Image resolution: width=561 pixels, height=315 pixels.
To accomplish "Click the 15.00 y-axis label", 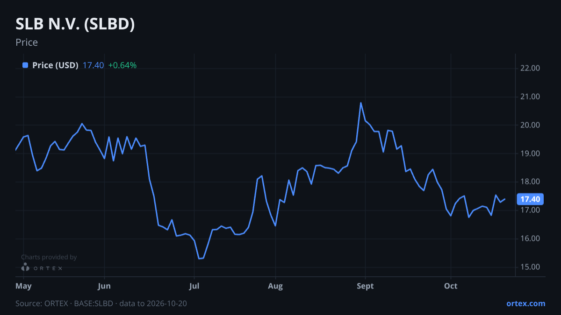I will [530, 267].
